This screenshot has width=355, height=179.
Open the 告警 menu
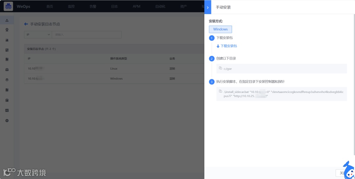pos(93,6)
